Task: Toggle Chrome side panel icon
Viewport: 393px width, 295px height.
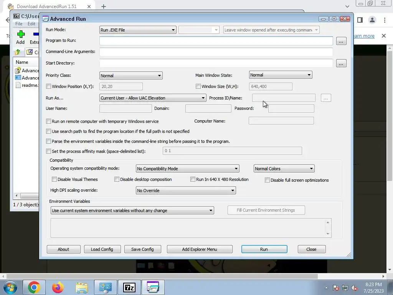Action: tap(360, 20)
